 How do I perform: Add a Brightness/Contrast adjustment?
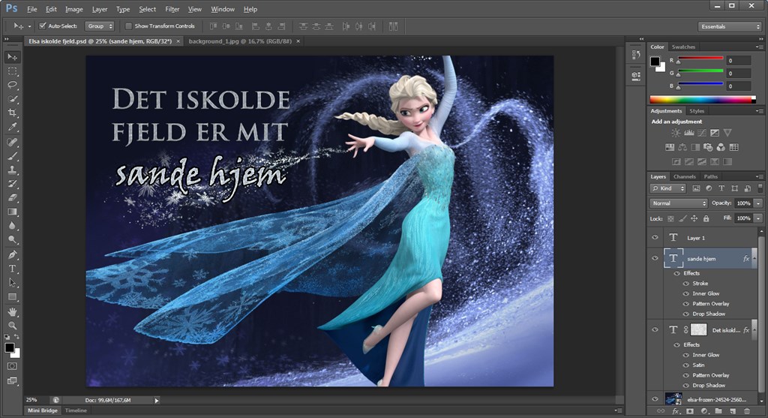point(676,133)
